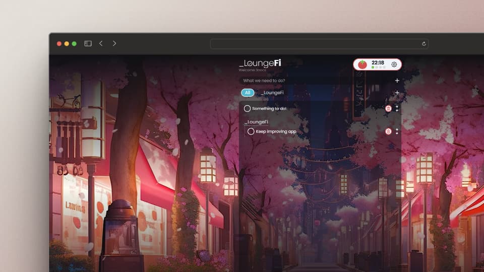Reorder handle for 'Keep improving app' task
This screenshot has height=272, width=484.
coord(397,131)
